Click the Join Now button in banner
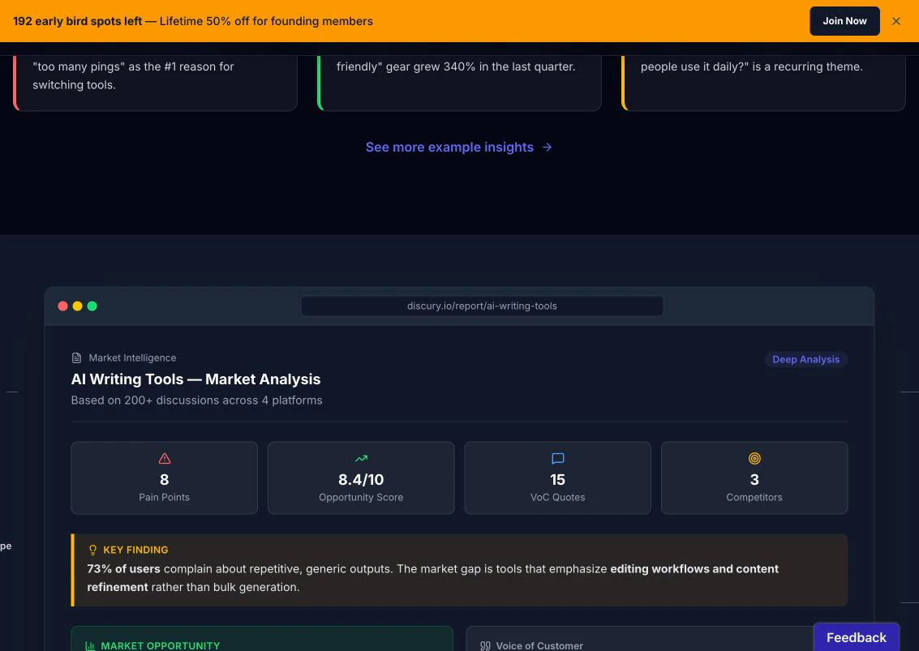 coord(844,21)
